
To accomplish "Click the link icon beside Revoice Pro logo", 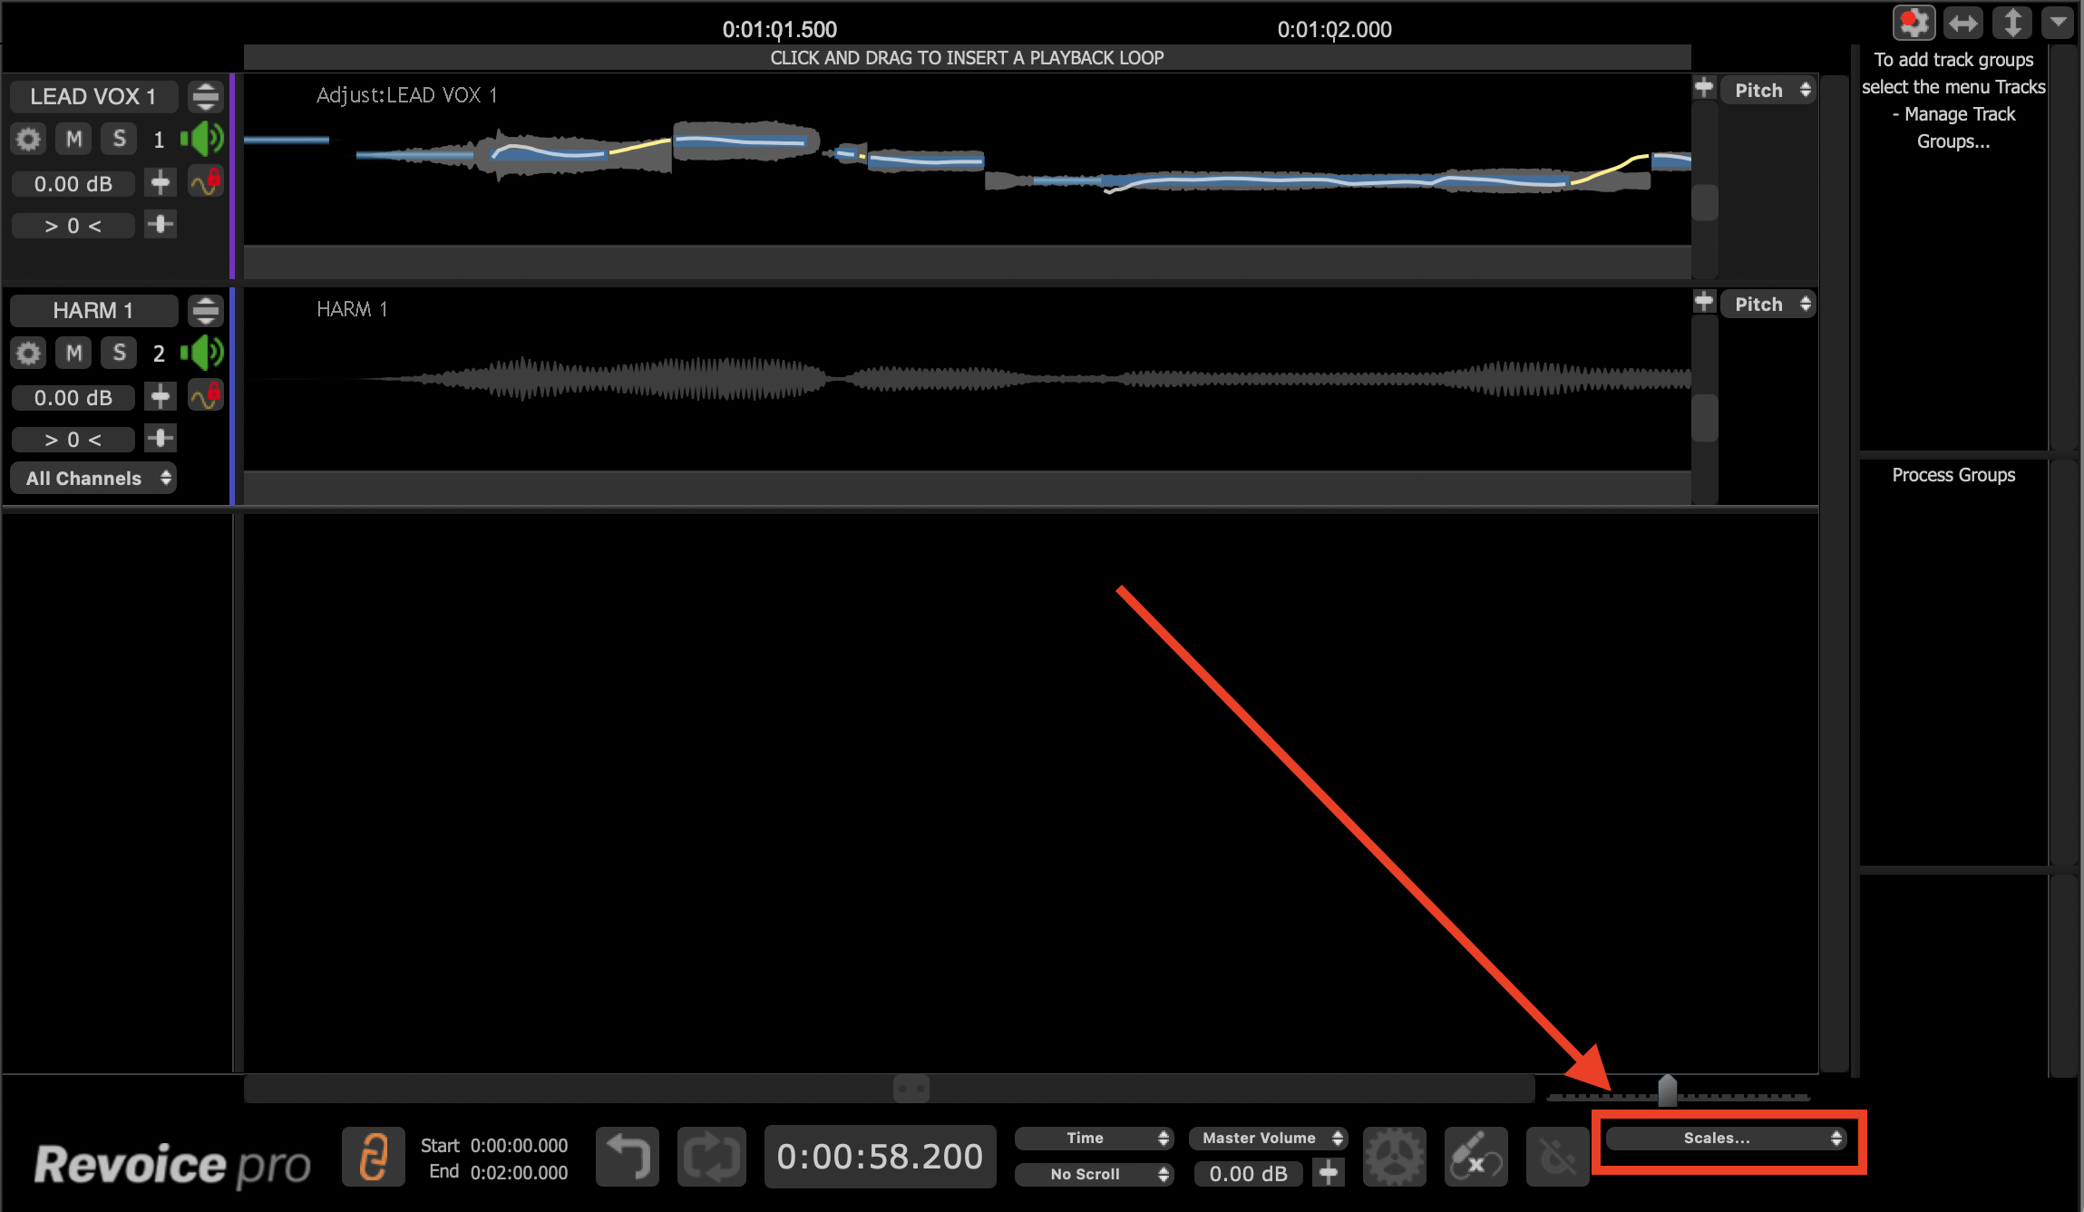I will point(373,1157).
